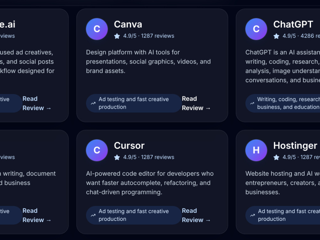320x240 pixels.
Task: Select the Canva title heading
Action: tap(128, 25)
